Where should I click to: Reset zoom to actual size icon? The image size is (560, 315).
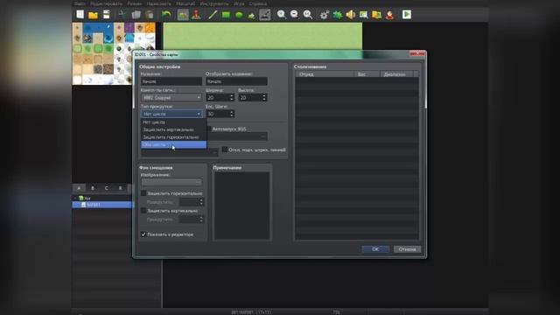point(307,15)
